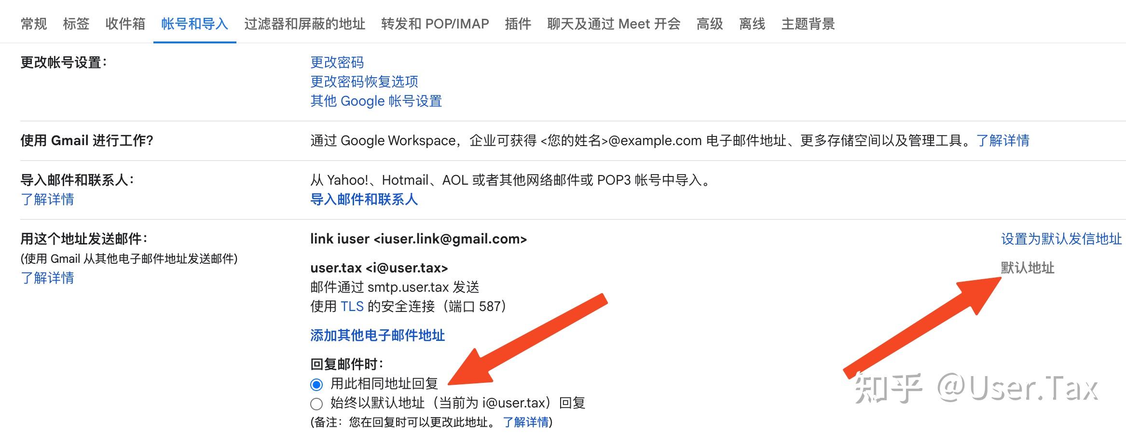Select 始终以默认地址回复 radio button

(316, 404)
